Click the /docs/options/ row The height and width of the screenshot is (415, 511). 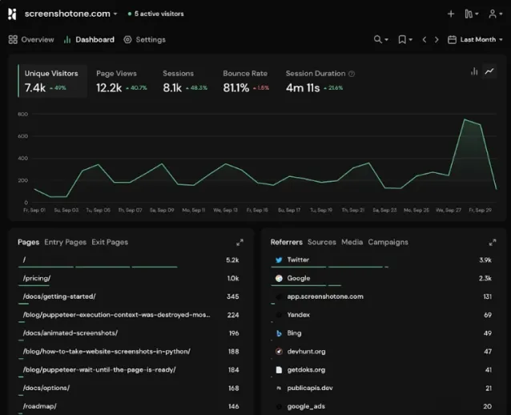[129, 389]
